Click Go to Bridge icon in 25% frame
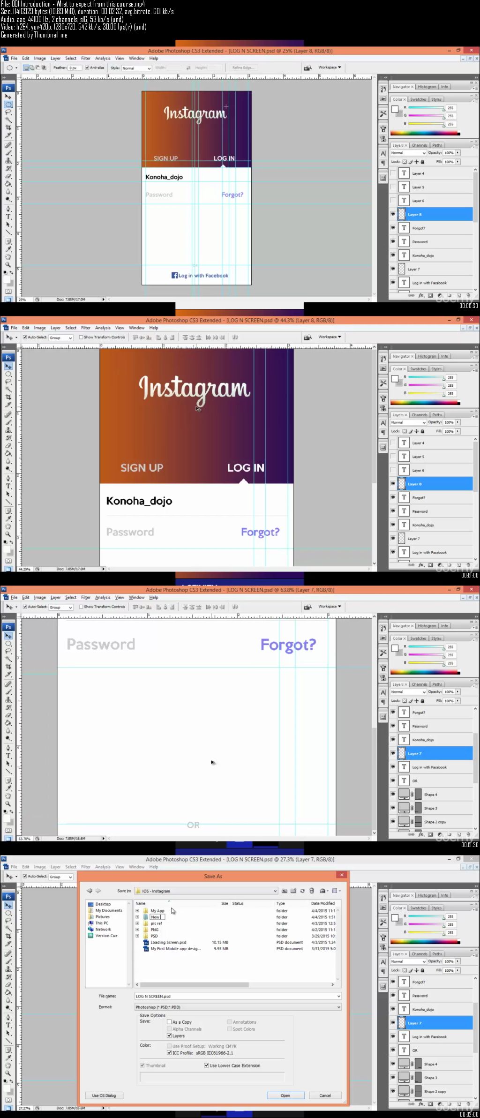Image resolution: width=480 pixels, height=1118 pixels. (307, 68)
